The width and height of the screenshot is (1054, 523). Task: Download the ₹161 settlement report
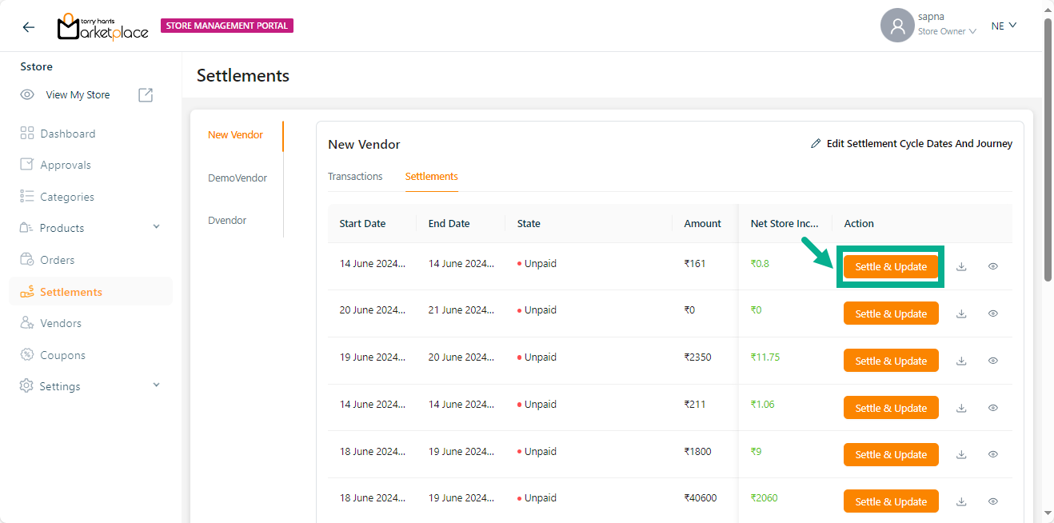(961, 267)
